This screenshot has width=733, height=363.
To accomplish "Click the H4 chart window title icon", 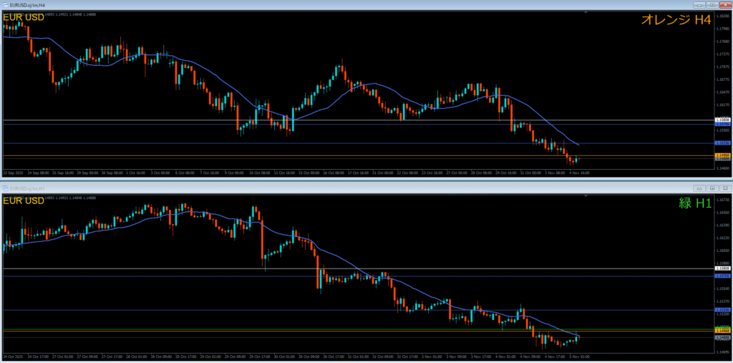I will pos(6,4).
